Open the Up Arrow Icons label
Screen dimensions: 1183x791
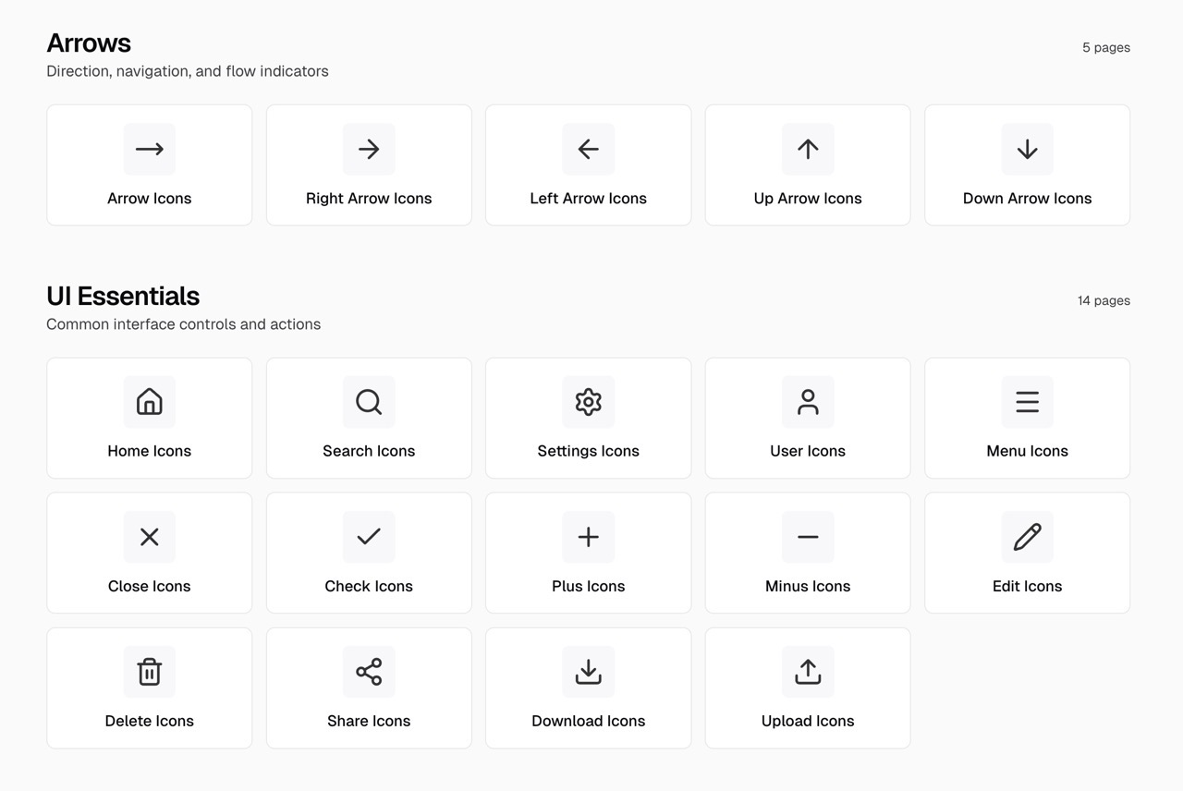[808, 199]
